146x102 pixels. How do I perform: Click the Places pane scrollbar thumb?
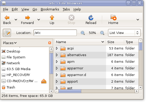pyautogui.click(x=51, y=63)
